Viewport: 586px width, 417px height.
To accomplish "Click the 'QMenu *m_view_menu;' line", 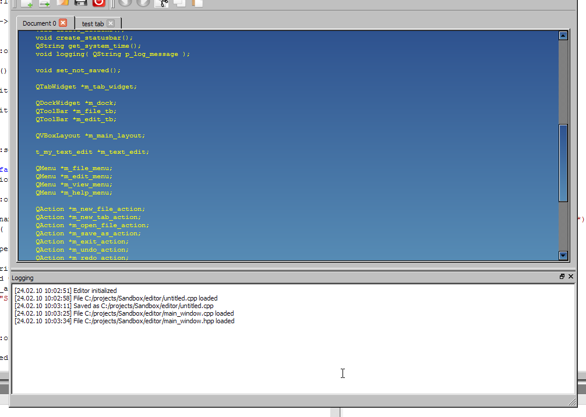I will point(73,185).
